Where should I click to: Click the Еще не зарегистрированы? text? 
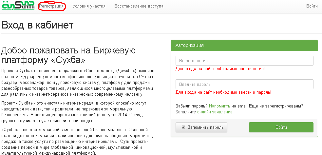(276, 106)
